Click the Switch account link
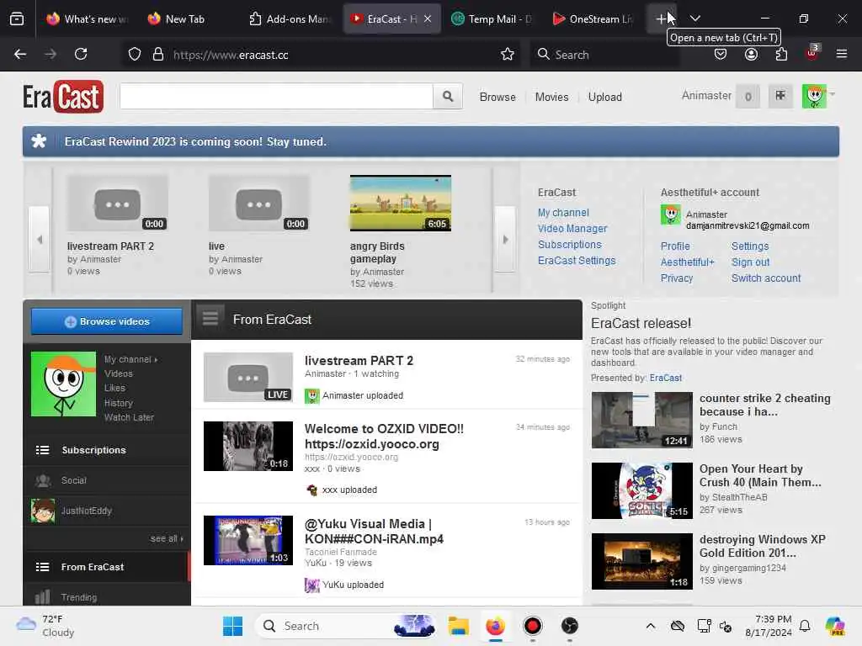 [x=766, y=278]
